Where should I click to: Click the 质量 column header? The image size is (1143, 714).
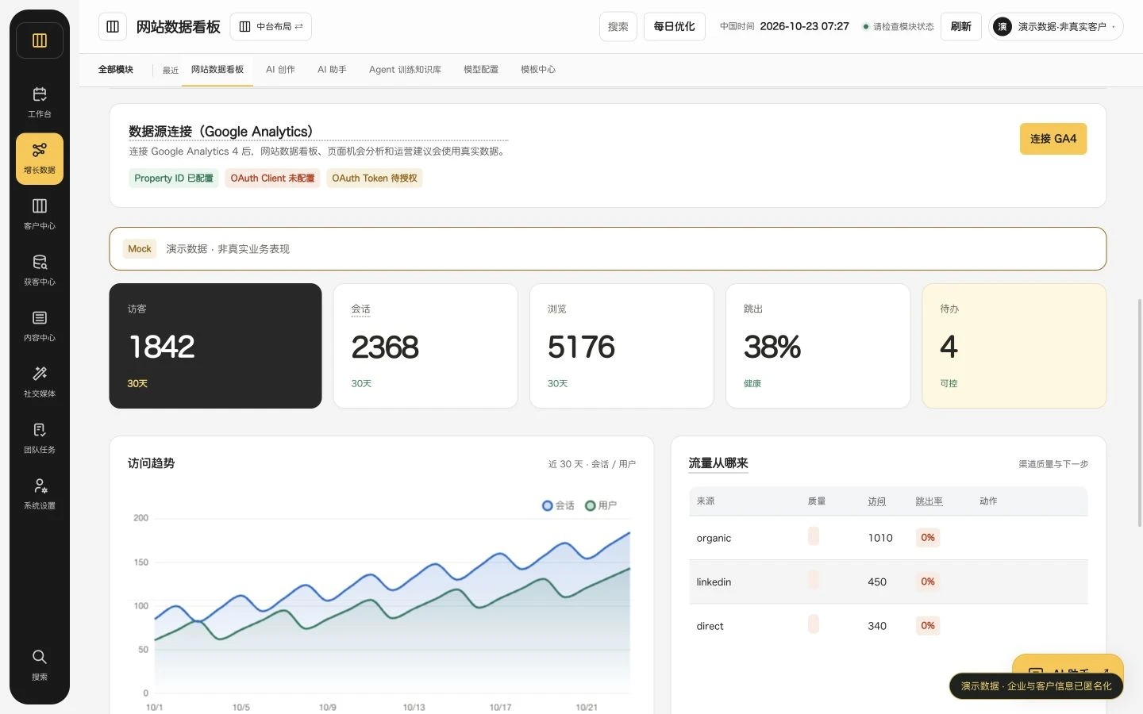pos(817,501)
